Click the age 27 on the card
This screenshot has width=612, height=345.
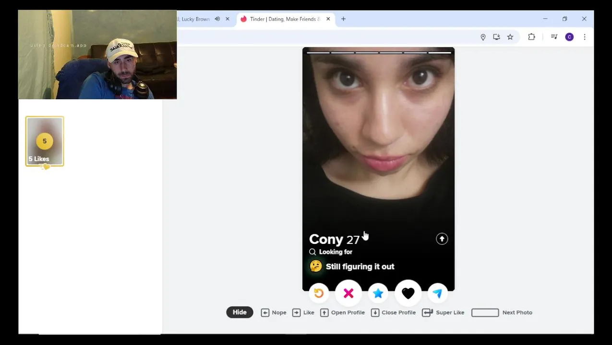(353, 240)
